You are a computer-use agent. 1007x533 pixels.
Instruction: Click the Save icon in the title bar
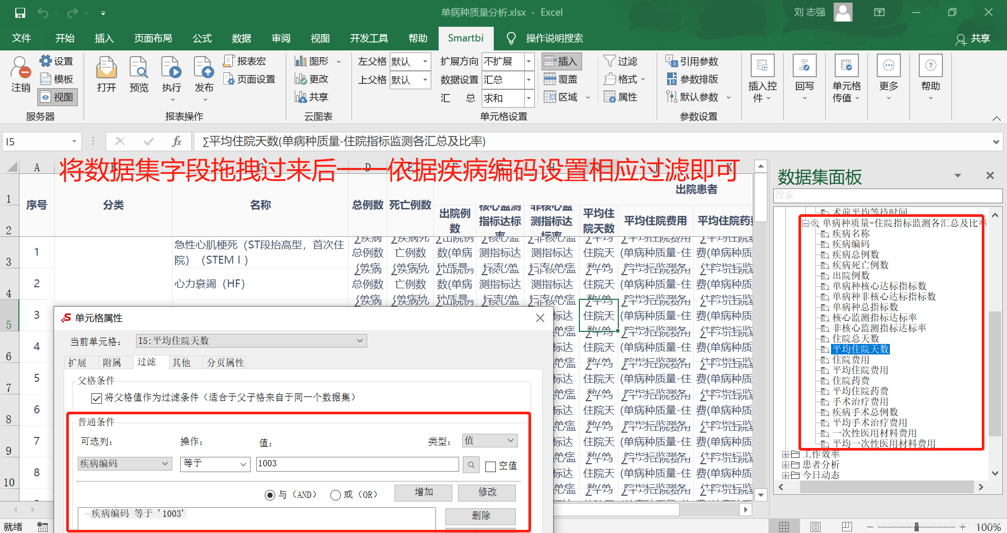pos(20,13)
